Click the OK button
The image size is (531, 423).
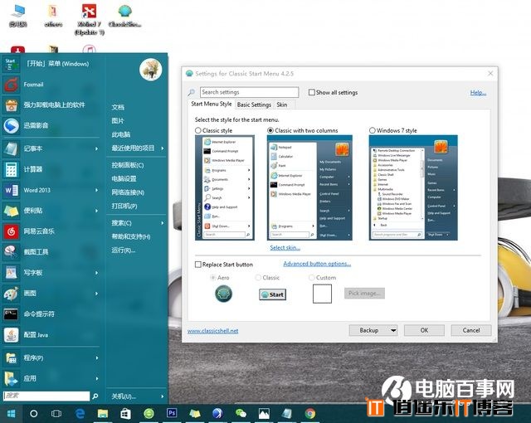[x=424, y=330]
